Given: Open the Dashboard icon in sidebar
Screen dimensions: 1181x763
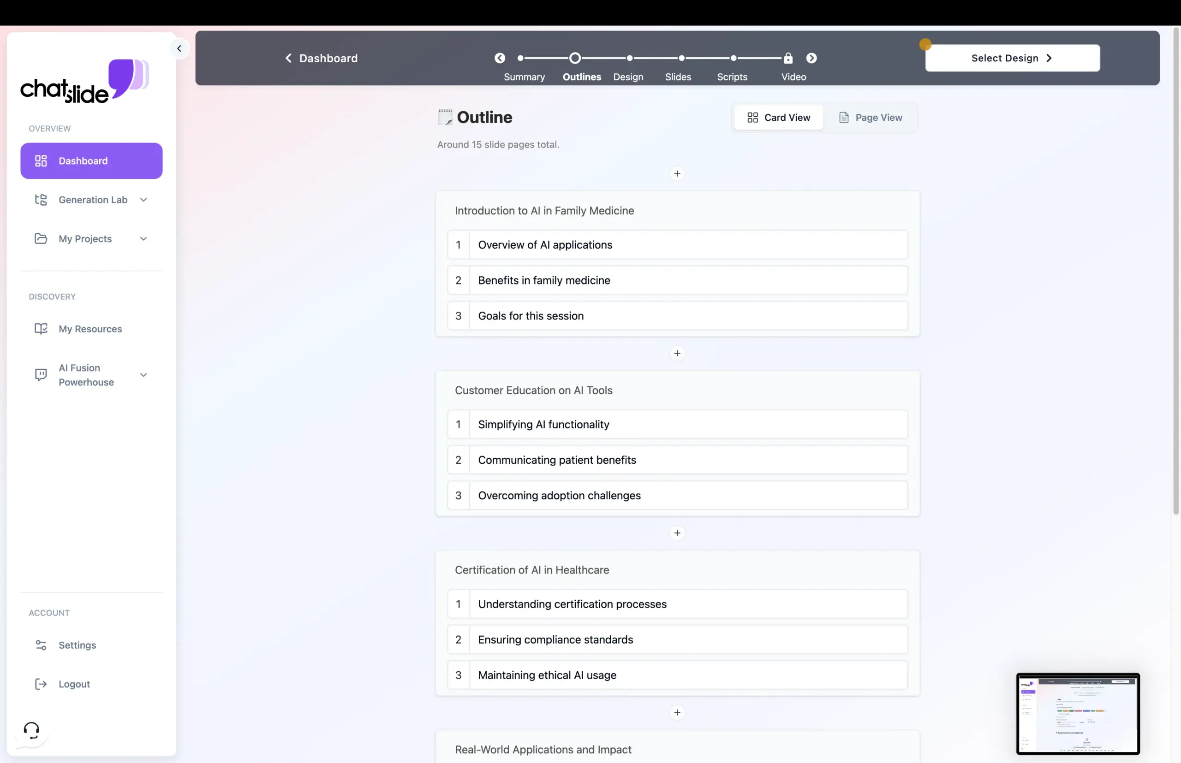Looking at the screenshot, I should point(41,160).
